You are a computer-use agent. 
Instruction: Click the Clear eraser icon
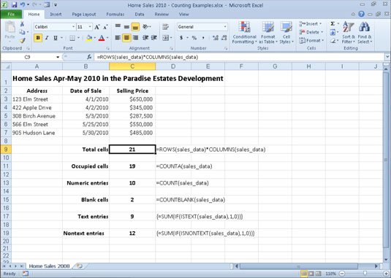pyautogui.click(x=333, y=41)
